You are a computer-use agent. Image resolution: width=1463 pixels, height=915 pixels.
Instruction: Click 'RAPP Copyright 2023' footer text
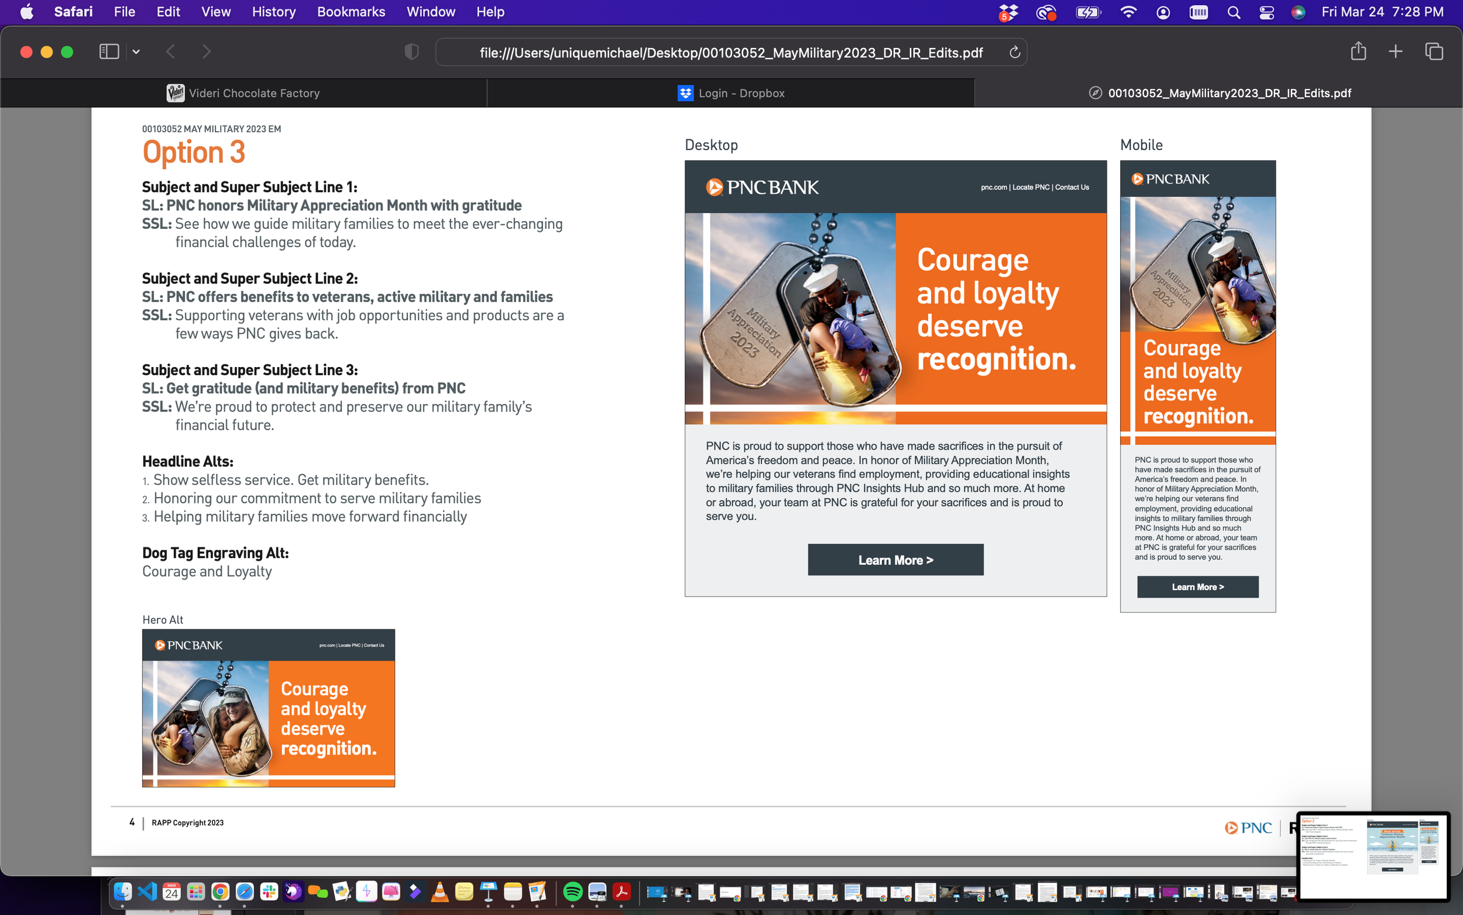[187, 823]
